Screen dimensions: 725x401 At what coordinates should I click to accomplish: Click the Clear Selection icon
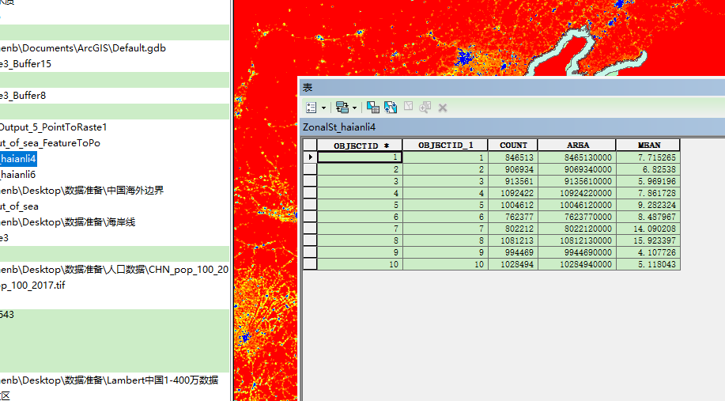pos(408,107)
